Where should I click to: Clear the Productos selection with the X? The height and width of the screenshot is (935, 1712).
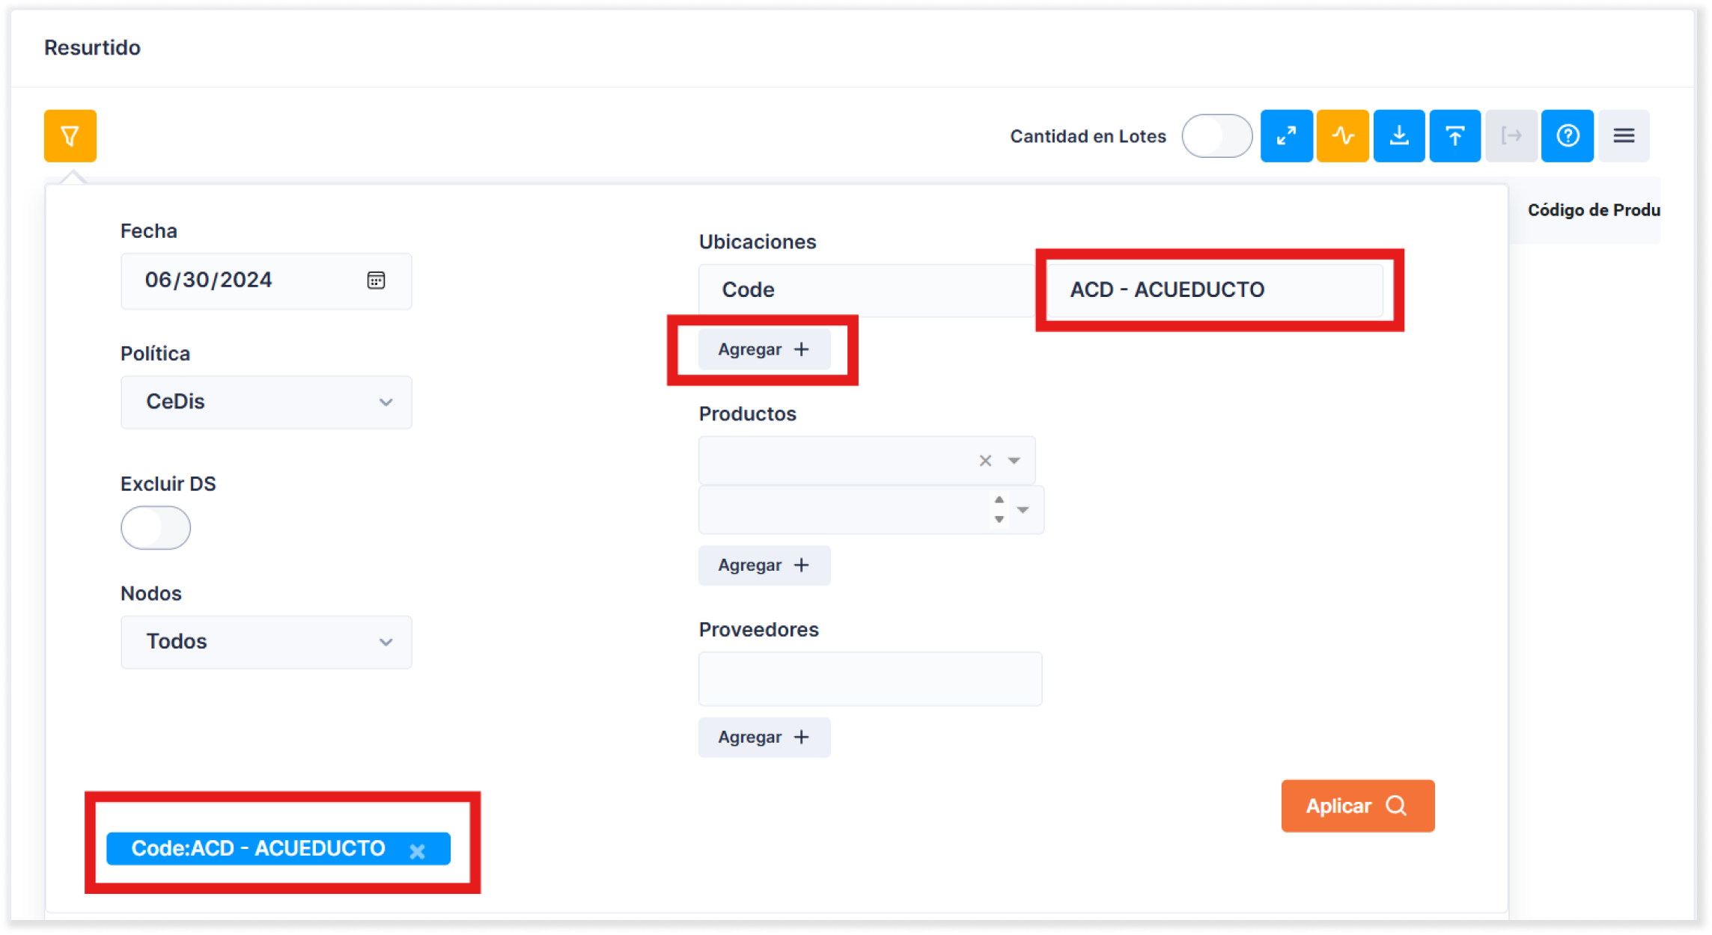click(985, 461)
